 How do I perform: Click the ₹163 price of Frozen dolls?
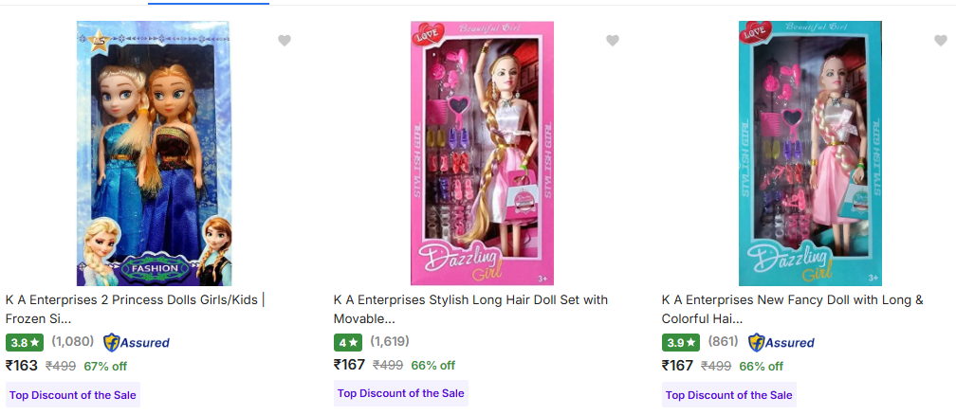pos(22,366)
